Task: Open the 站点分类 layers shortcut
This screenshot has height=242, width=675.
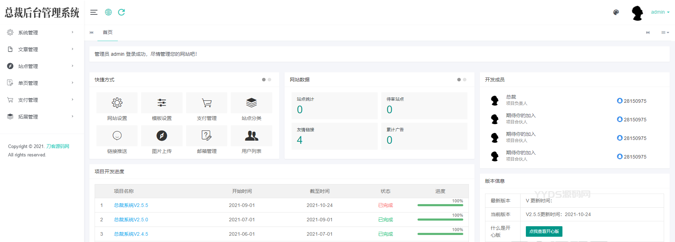Action: point(251,103)
